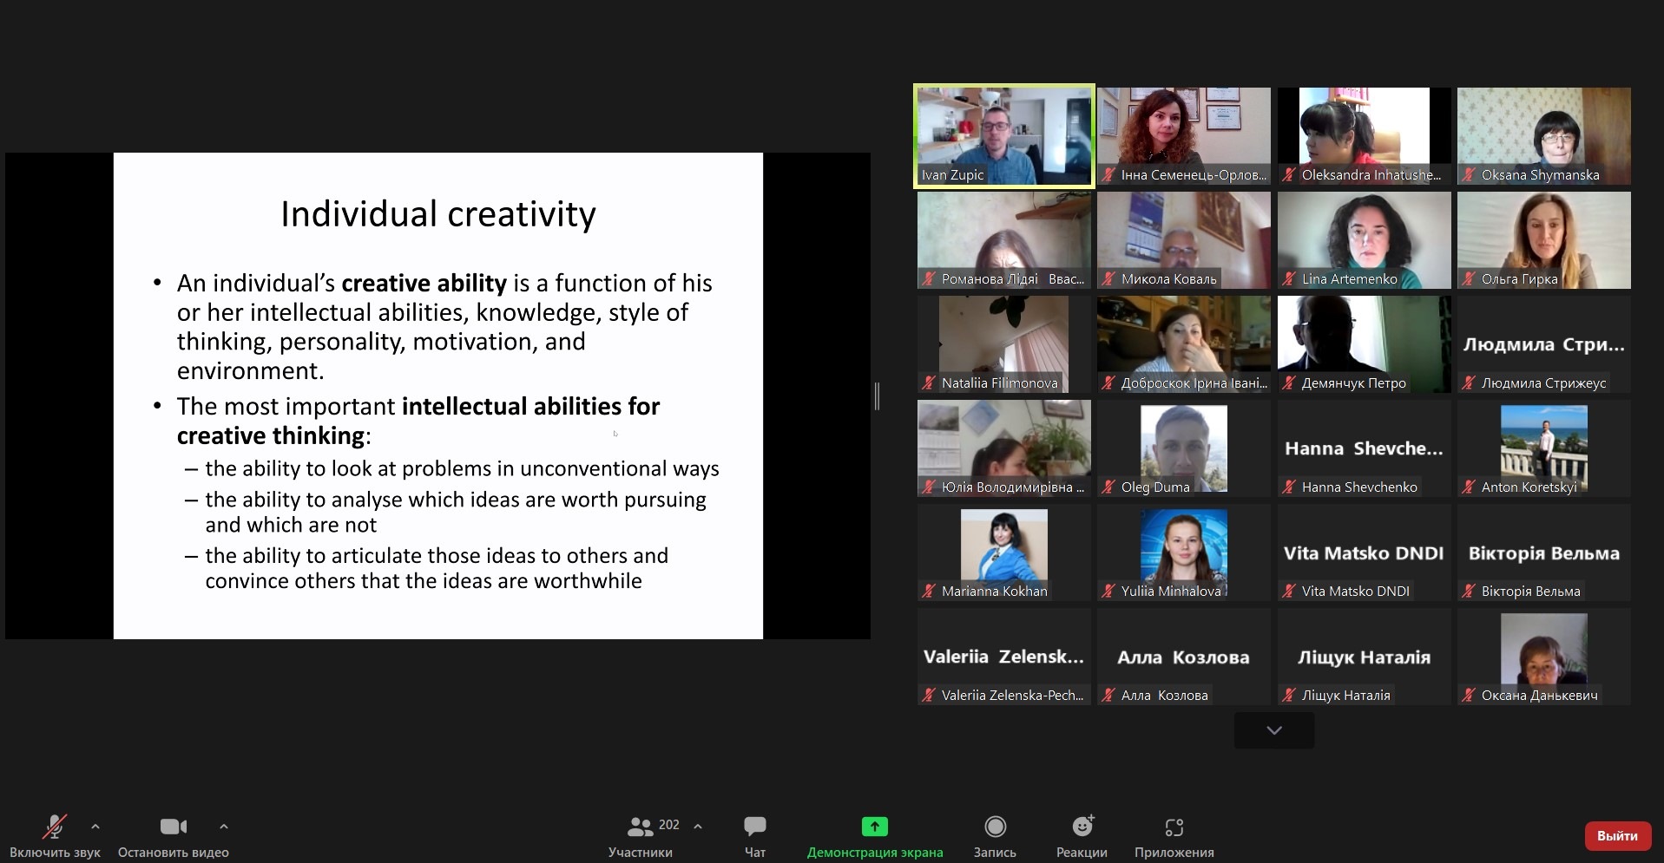Image resolution: width=1664 pixels, height=863 pixels.
Task: Open the Чат chat panel
Action: click(x=754, y=827)
